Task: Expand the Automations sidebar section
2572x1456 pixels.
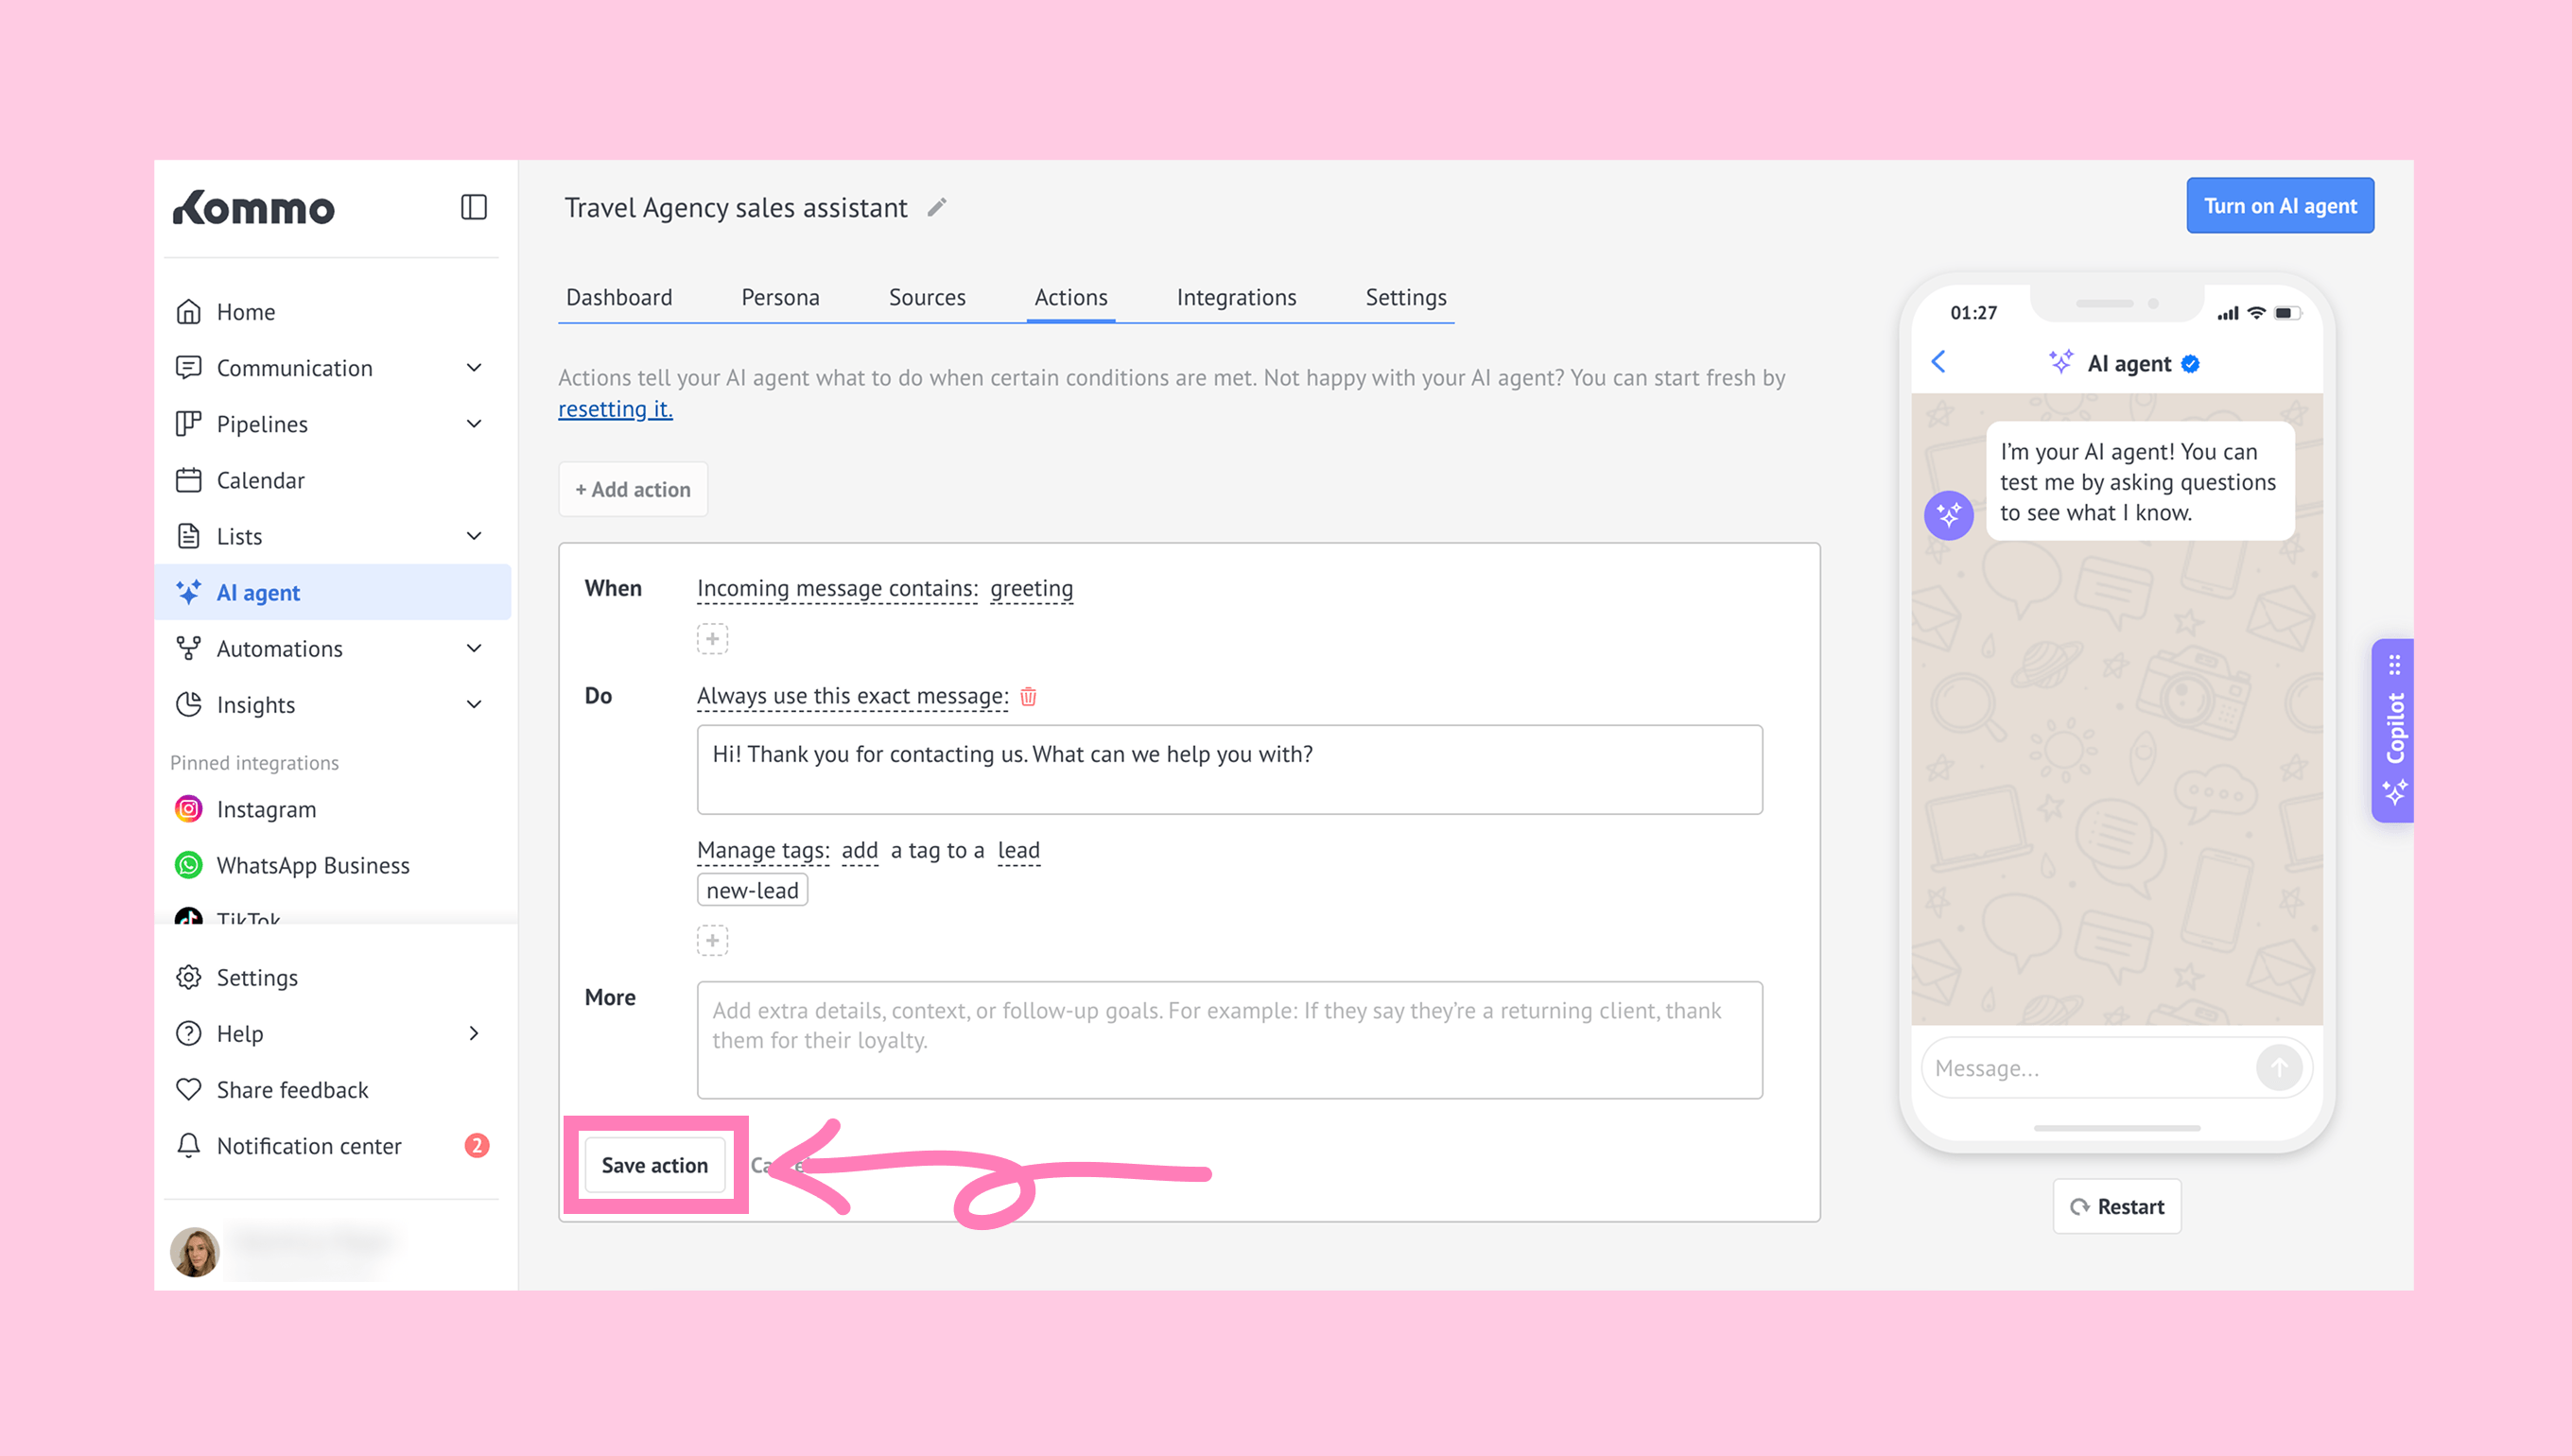Action: point(474,649)
